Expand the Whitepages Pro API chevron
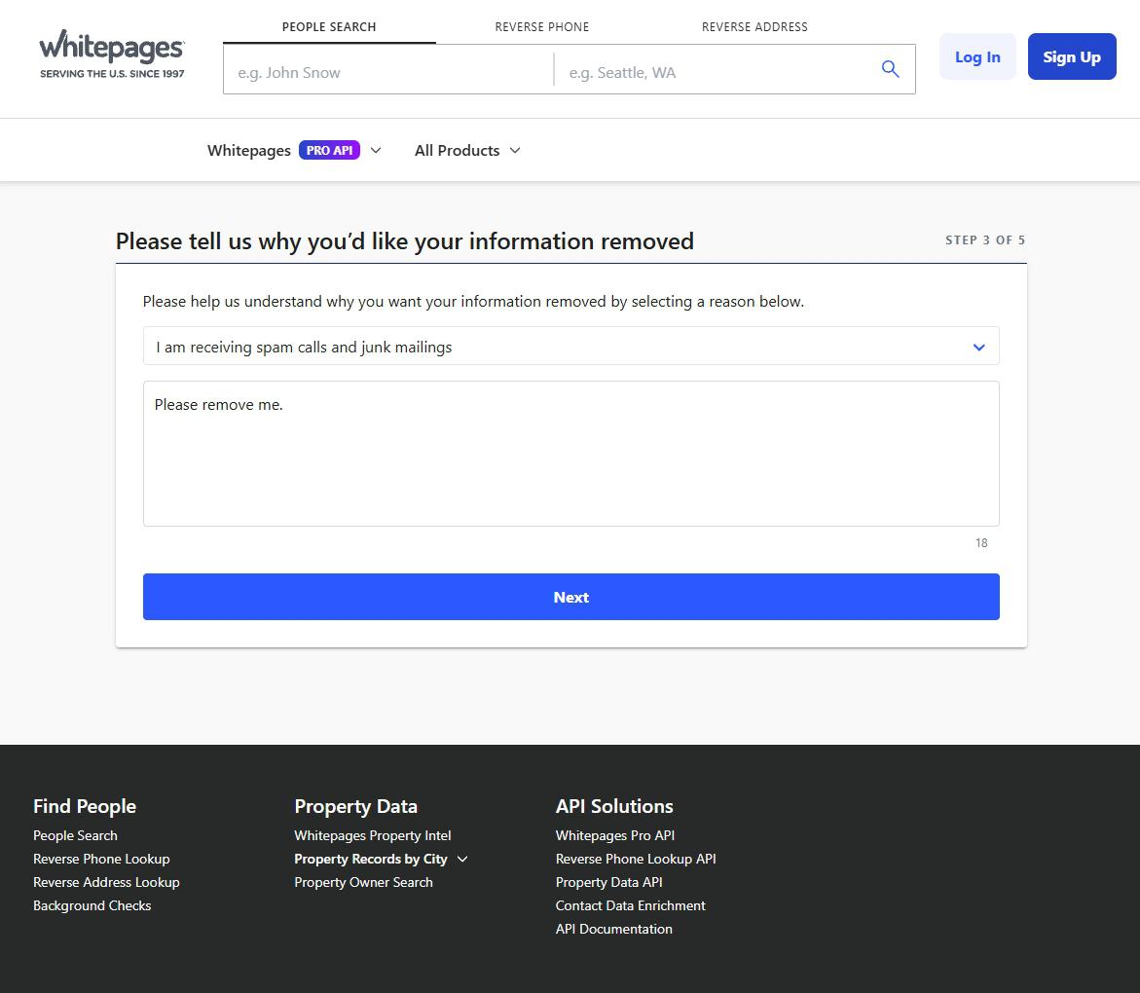This screenshot has width=1140, height=993. (x=376, y=151)
